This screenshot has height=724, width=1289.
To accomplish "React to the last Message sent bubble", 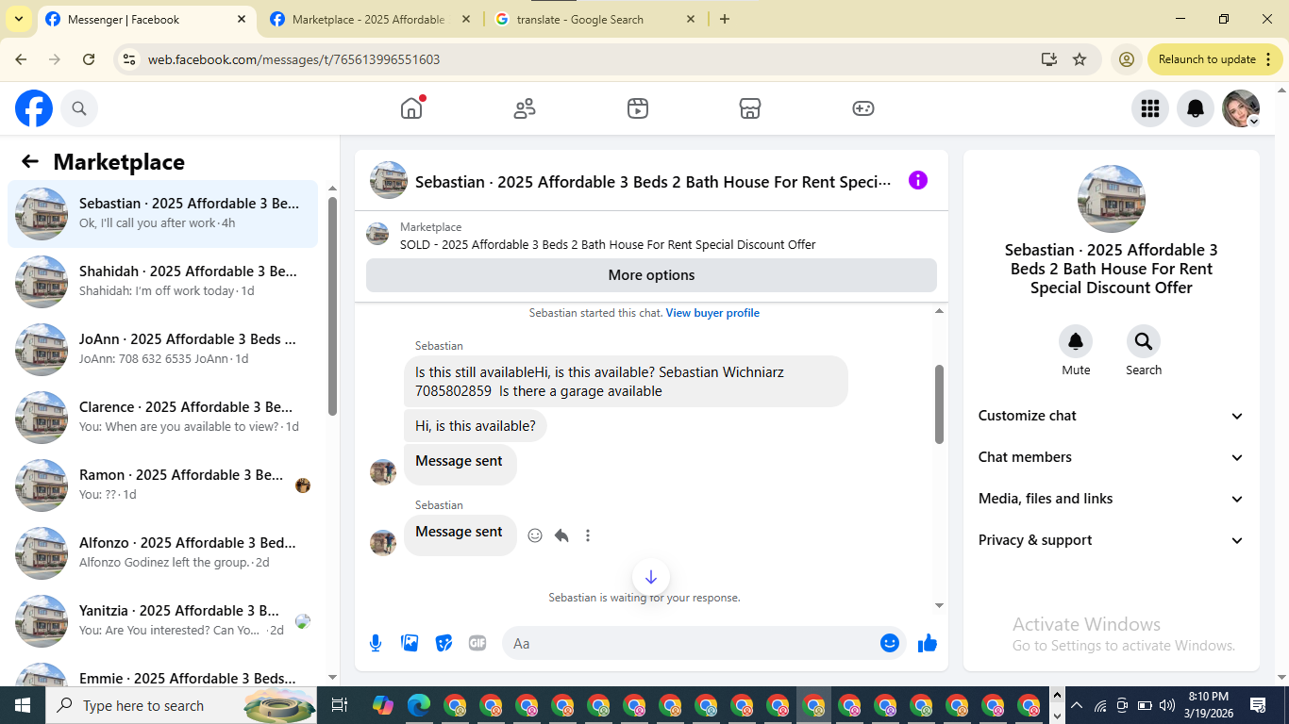I will (x=535, y=535).
